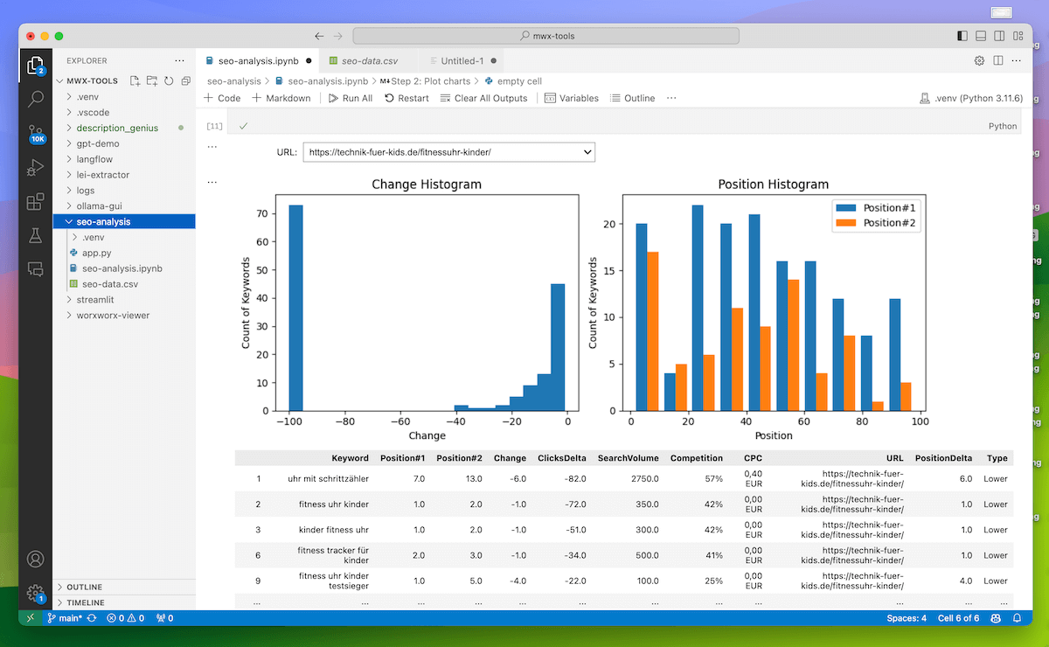The width and height of the screenshot is (1049, 647).
Task: Click the Manage gear icon in activity bar
Action: click(x=36, y=593)
